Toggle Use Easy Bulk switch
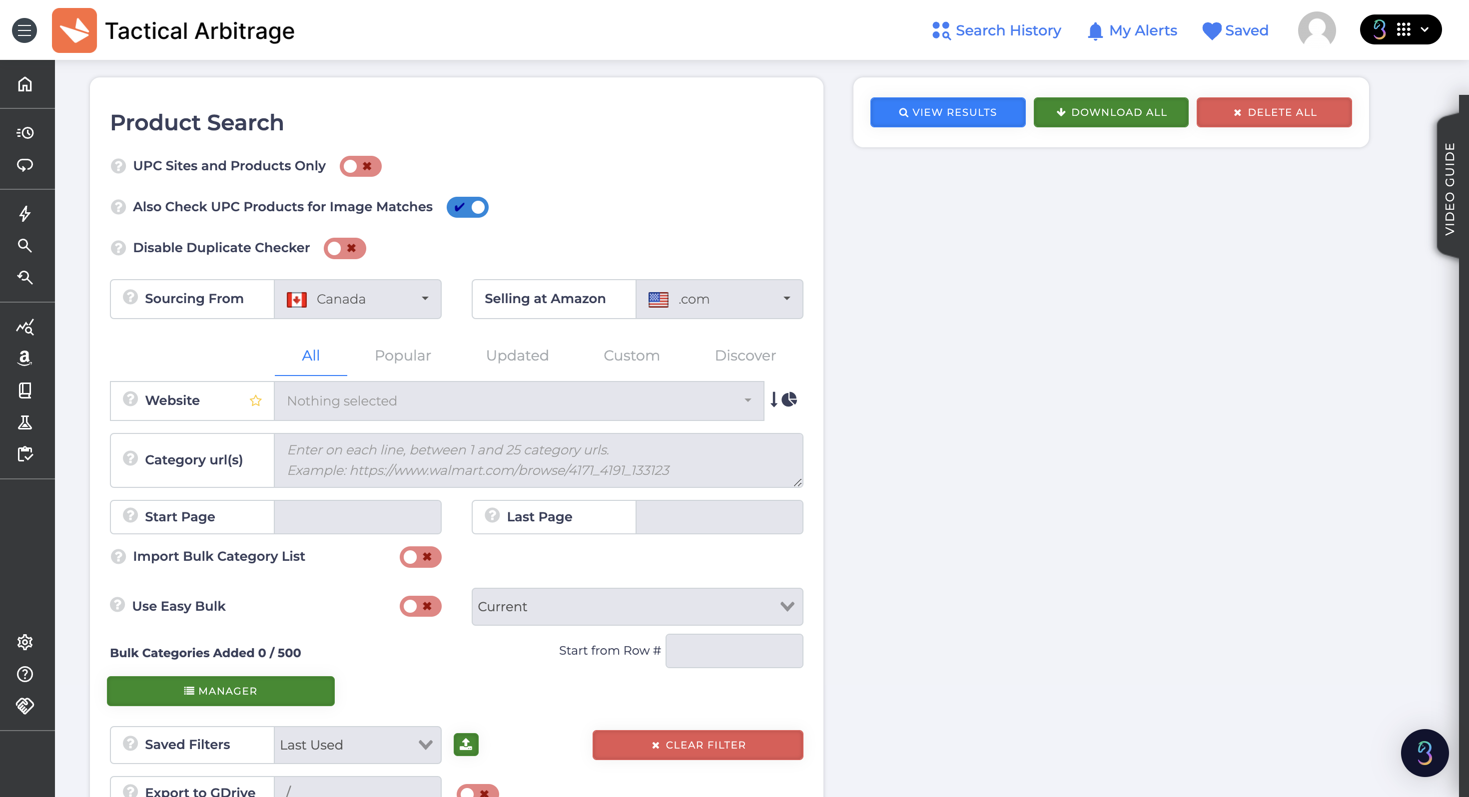Image resolution: width=1469 pixels, height=797 pixels. (x=421, y=607)
